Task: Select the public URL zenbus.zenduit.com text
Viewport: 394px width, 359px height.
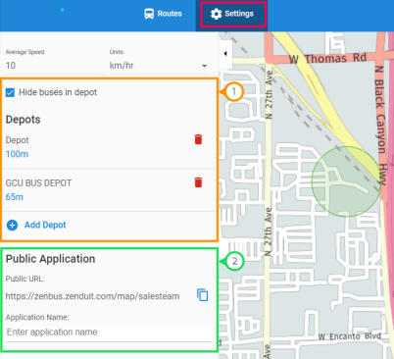Action: [92, 296]
